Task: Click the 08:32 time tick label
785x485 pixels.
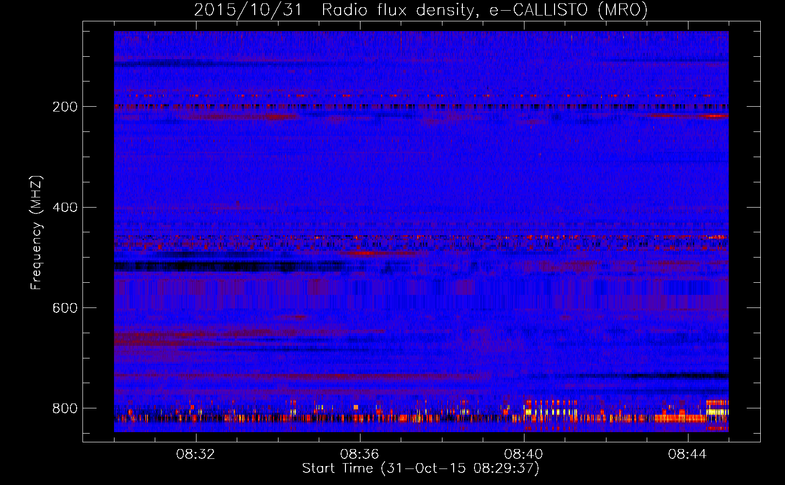Action: [x=196, y=454]
